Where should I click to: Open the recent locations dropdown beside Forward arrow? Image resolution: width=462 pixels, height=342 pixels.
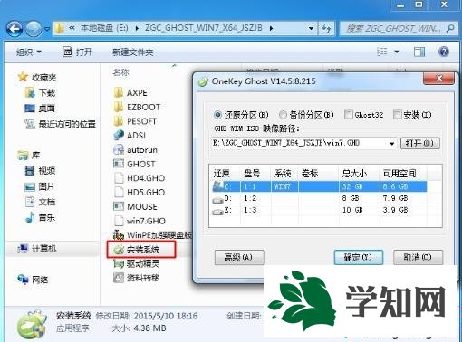click(x=47, y=29)
